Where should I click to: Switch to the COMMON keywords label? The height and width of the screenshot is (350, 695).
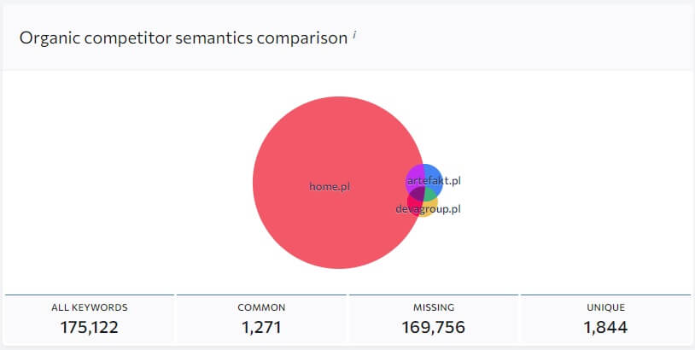261,307
